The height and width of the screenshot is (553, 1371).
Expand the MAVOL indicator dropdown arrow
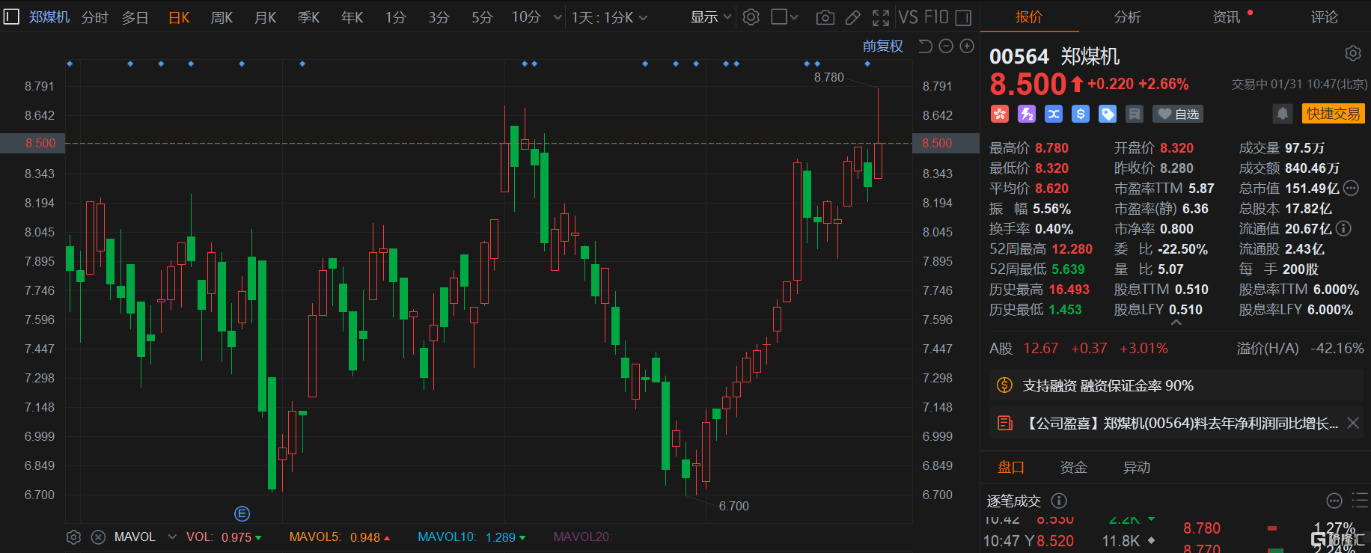(172, 537)
